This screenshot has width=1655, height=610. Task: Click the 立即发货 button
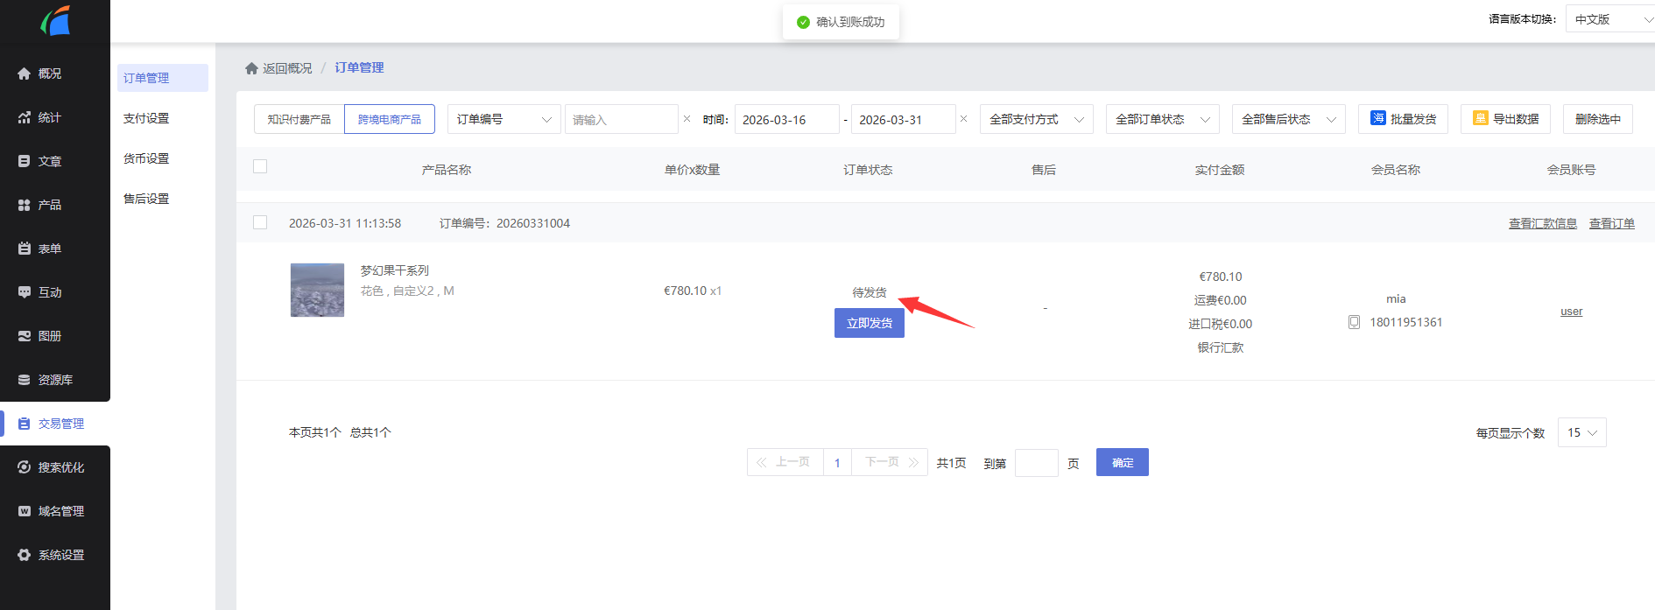click(869, 323)
